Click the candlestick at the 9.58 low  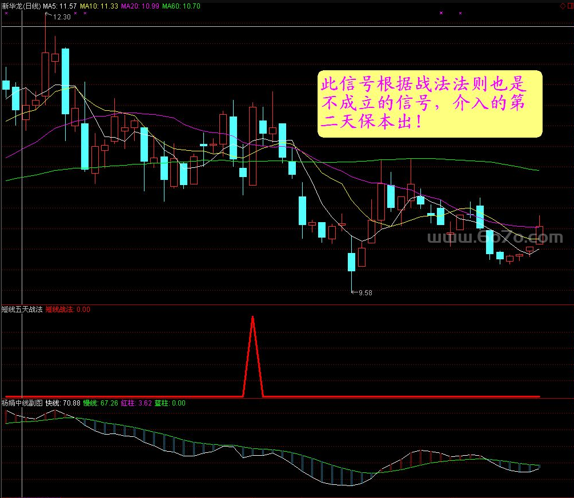coord(351,262)
